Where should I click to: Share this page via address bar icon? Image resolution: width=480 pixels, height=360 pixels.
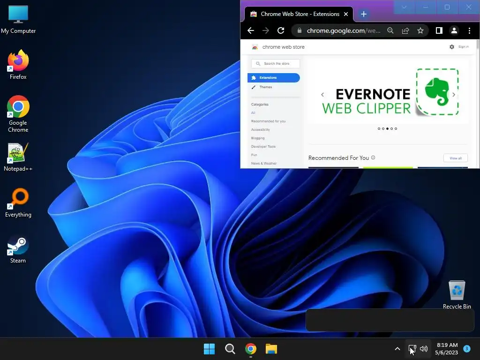pos(405,30)
